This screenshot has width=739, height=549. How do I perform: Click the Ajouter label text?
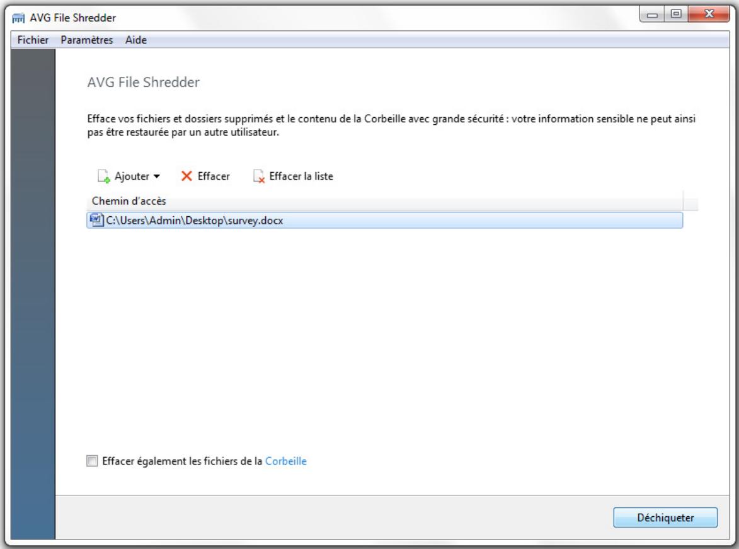132,176
